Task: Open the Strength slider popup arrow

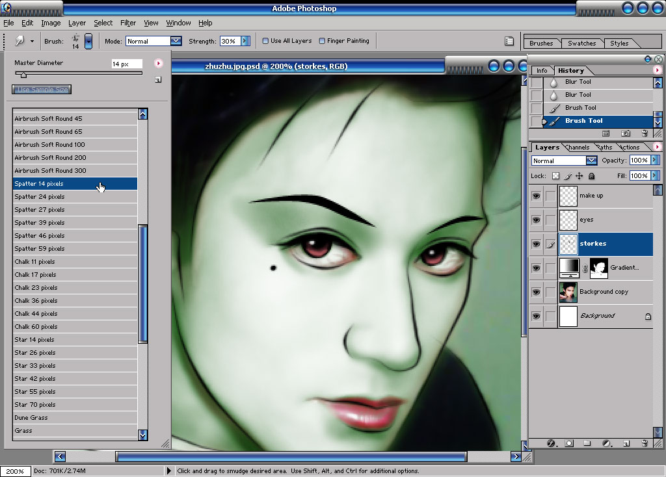Action: coord(245,41)
